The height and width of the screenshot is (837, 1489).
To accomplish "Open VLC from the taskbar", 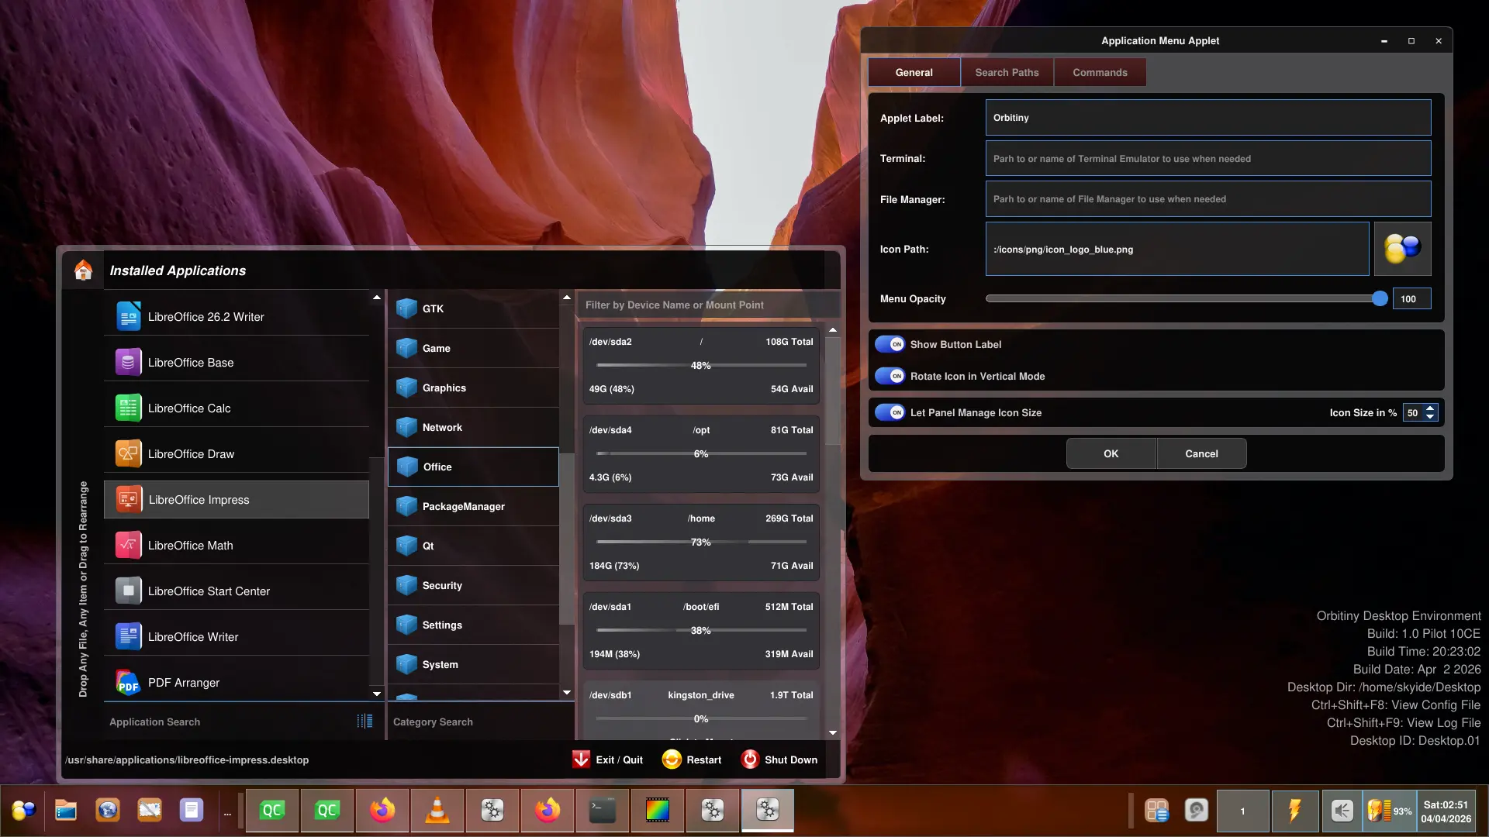I will point(437,811).
